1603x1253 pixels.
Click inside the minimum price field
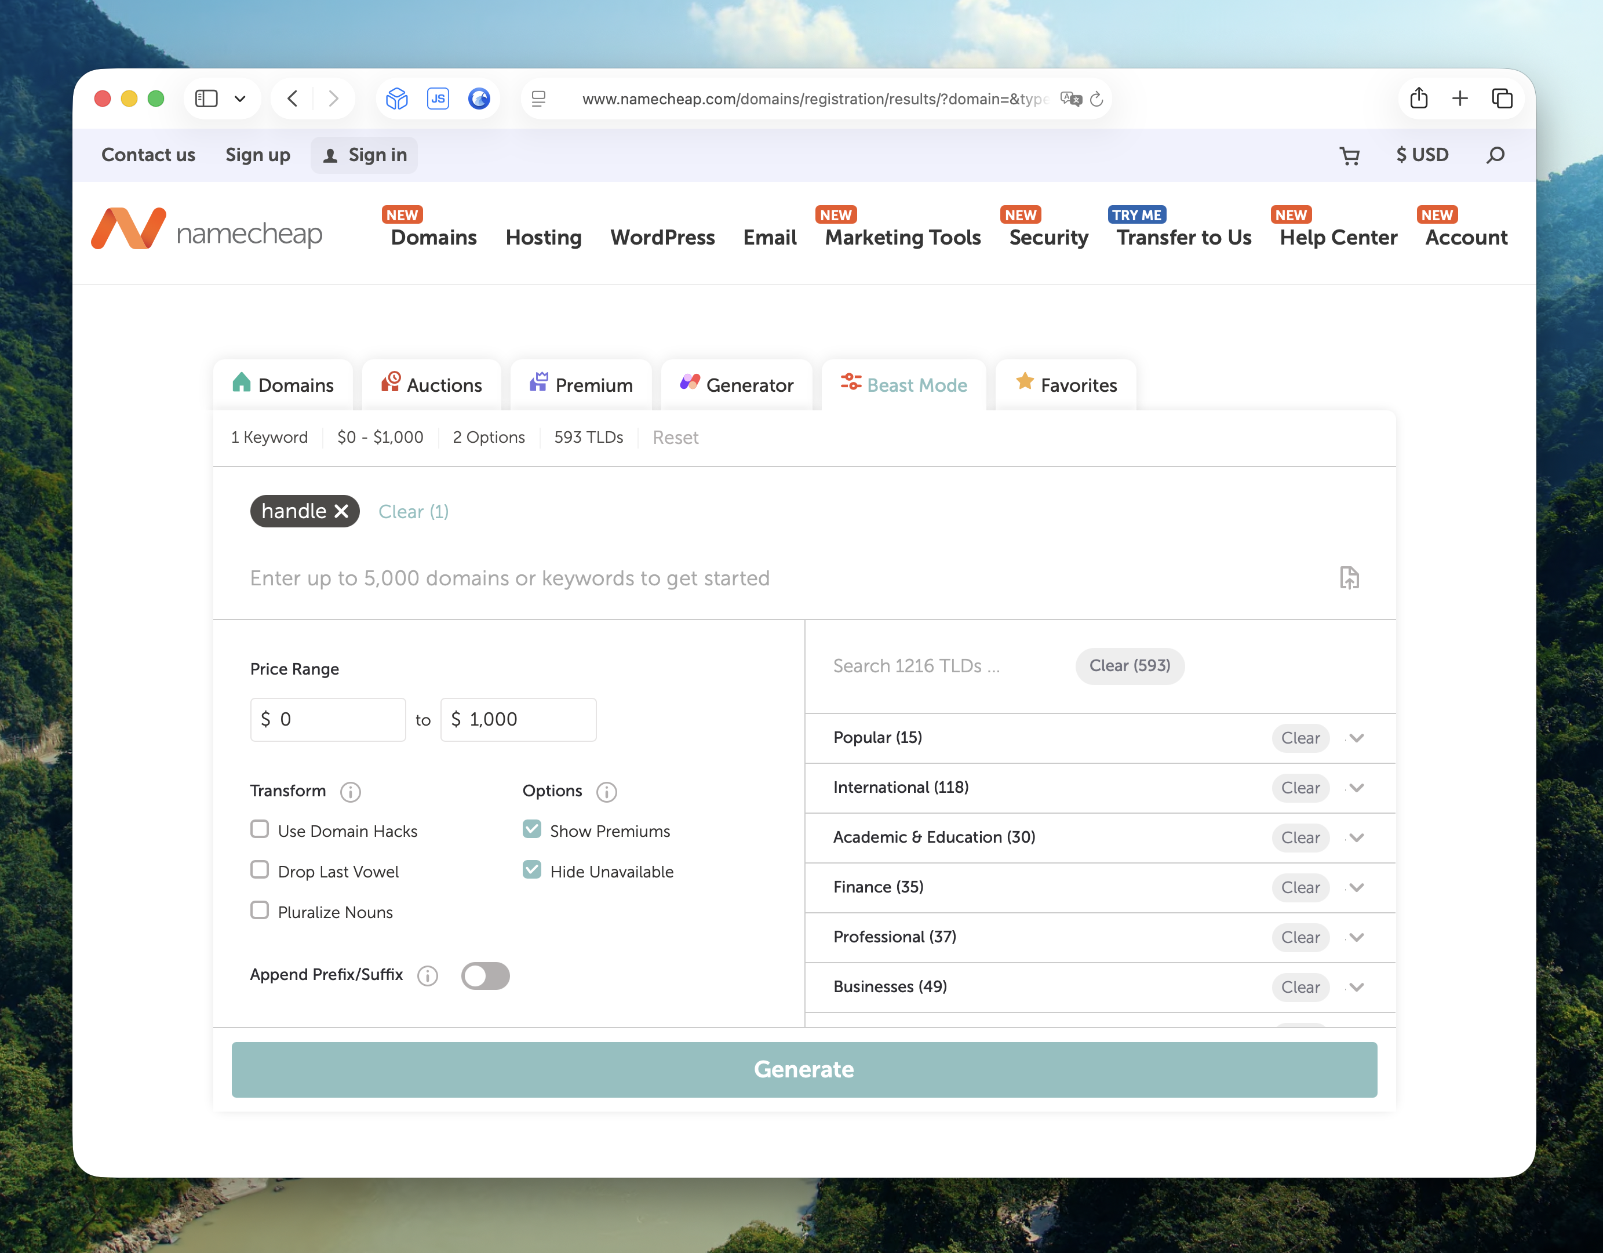(x=328, y=719)
